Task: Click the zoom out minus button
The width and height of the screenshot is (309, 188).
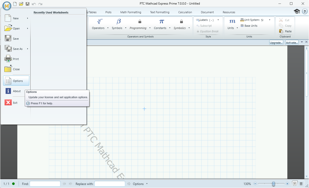Action: click(255, 184)
